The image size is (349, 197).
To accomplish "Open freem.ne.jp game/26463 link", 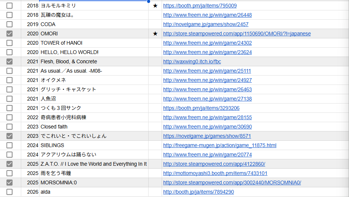I will coord(207,89).
